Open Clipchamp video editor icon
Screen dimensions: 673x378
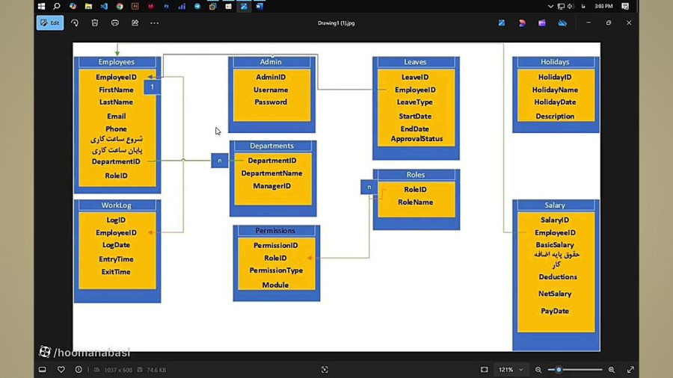tap(542, 23)
